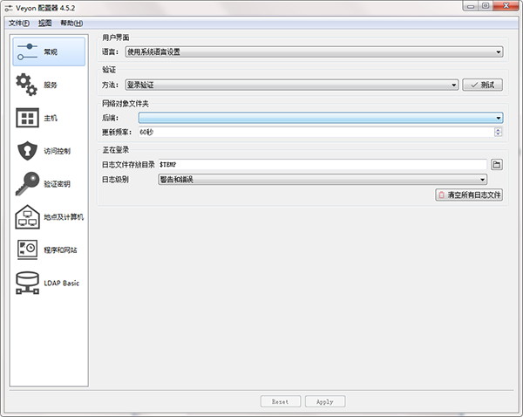Select 地点及计算机 network icon

point(28,216)
